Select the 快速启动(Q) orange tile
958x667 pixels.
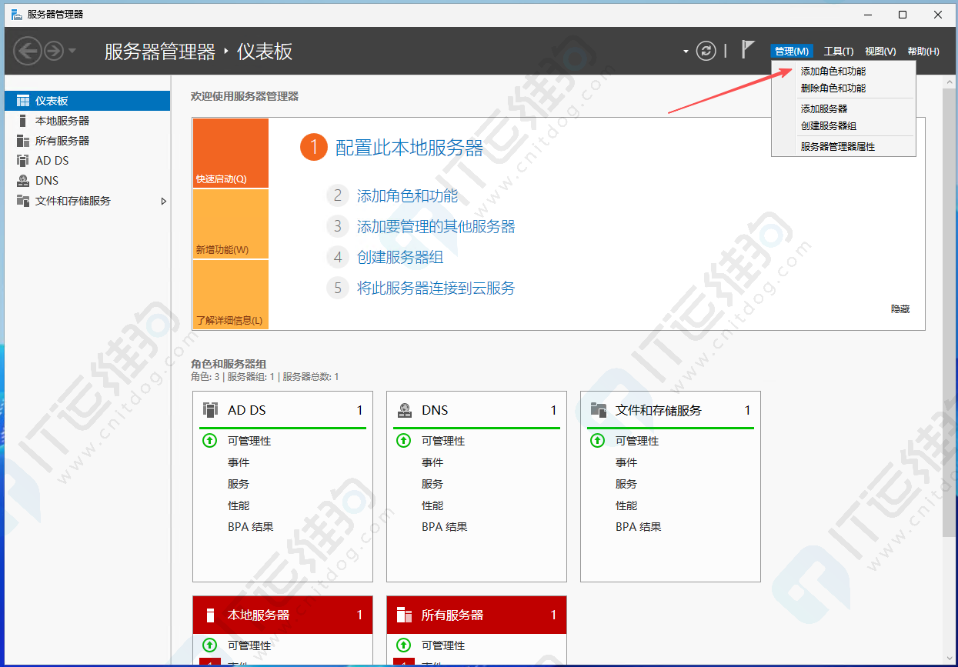231,153
